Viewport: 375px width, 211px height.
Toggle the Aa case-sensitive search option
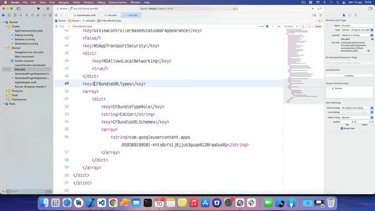coord(279,26)
